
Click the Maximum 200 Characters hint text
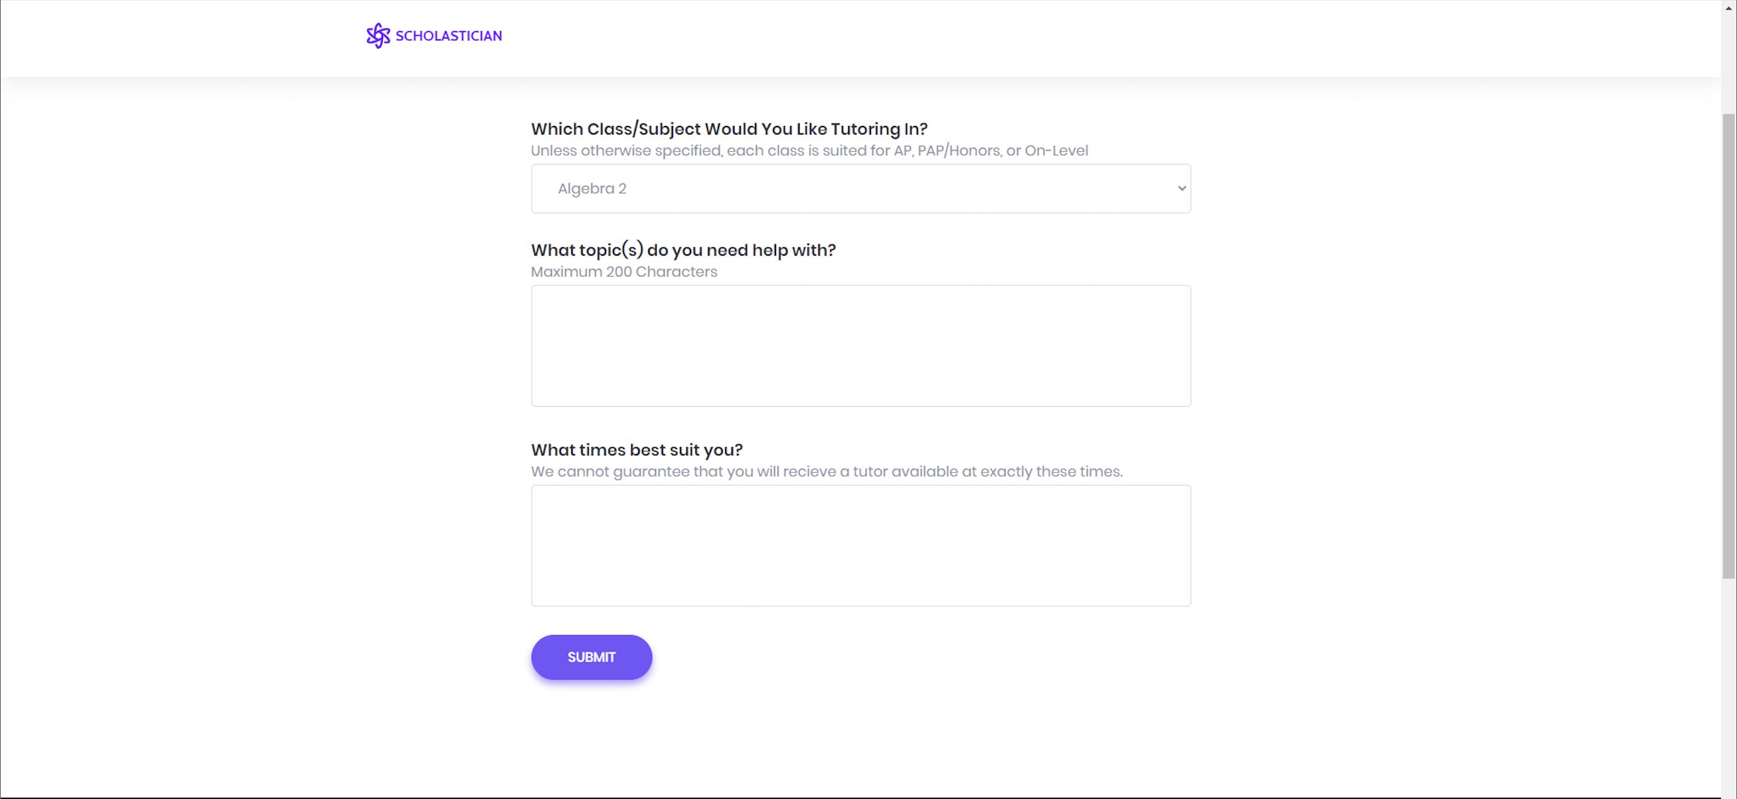(x=623, y=272)
